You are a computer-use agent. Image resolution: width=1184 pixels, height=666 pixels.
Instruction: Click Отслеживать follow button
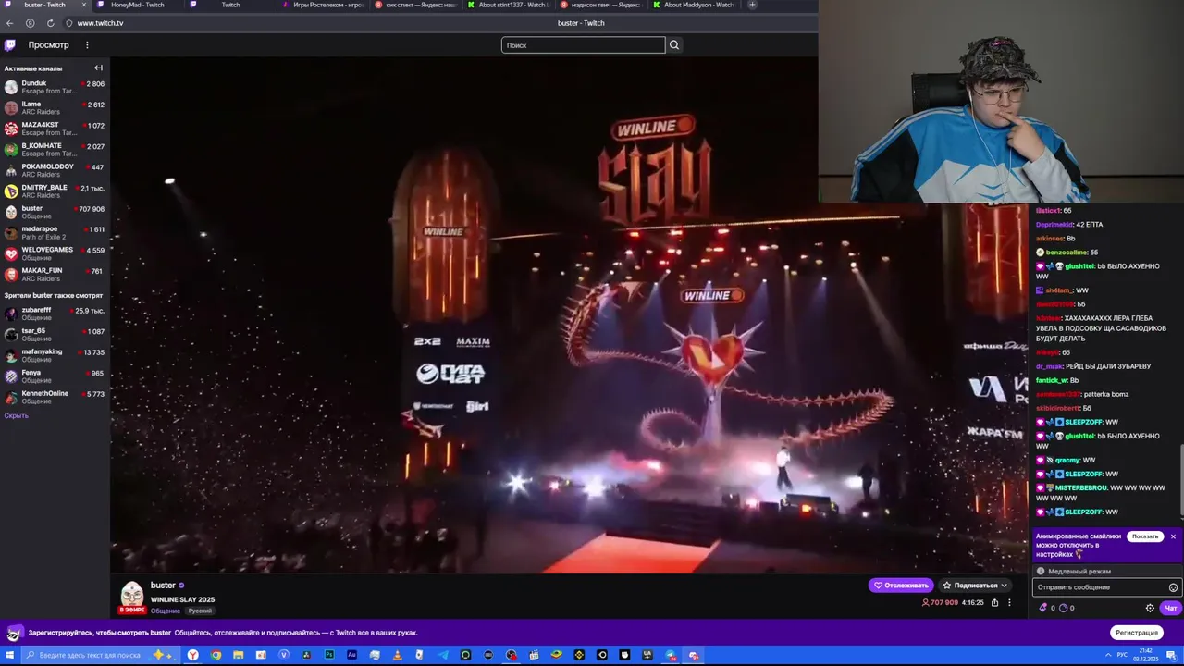pyautogui.click(x=901, y=585)
